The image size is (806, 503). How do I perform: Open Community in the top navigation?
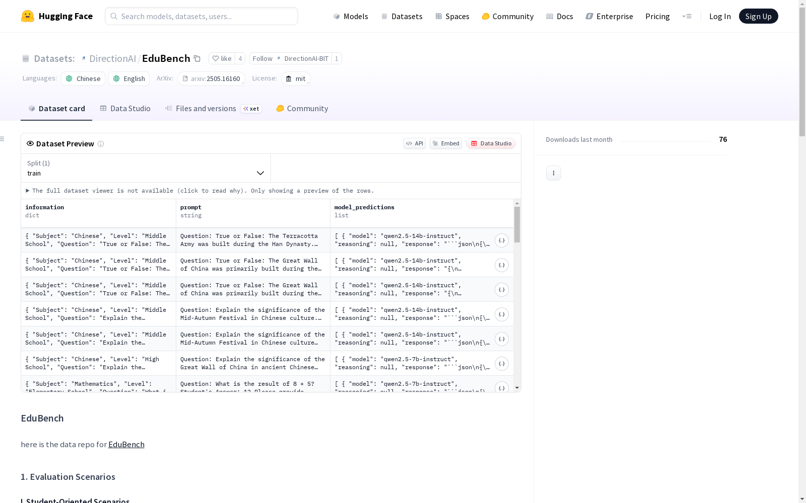[x=508, y=16]
